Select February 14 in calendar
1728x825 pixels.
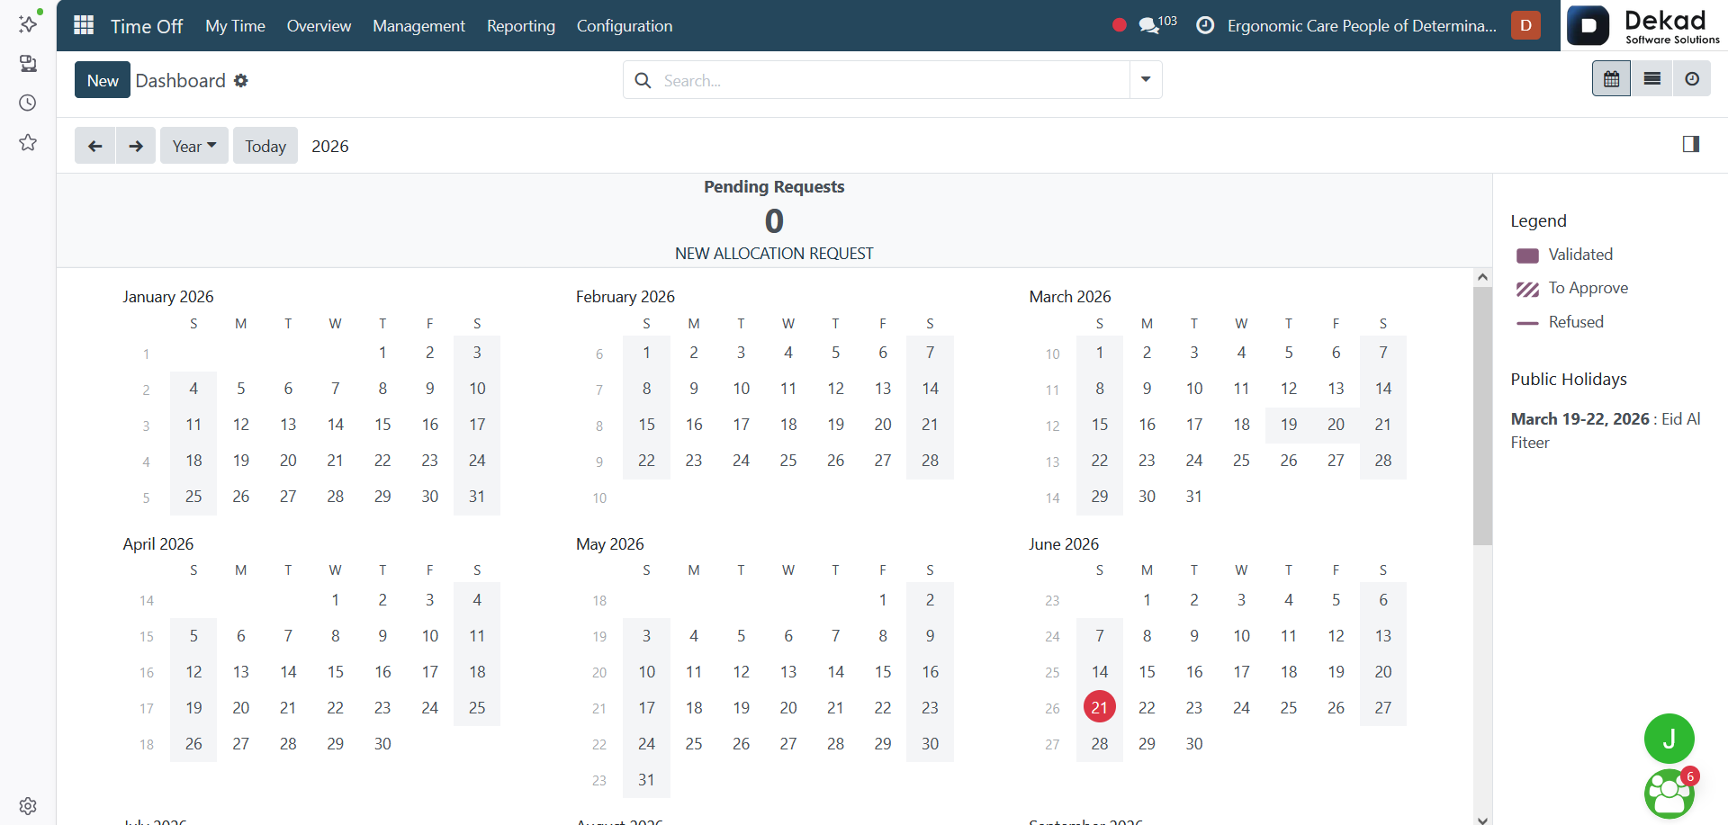[930, 389]
